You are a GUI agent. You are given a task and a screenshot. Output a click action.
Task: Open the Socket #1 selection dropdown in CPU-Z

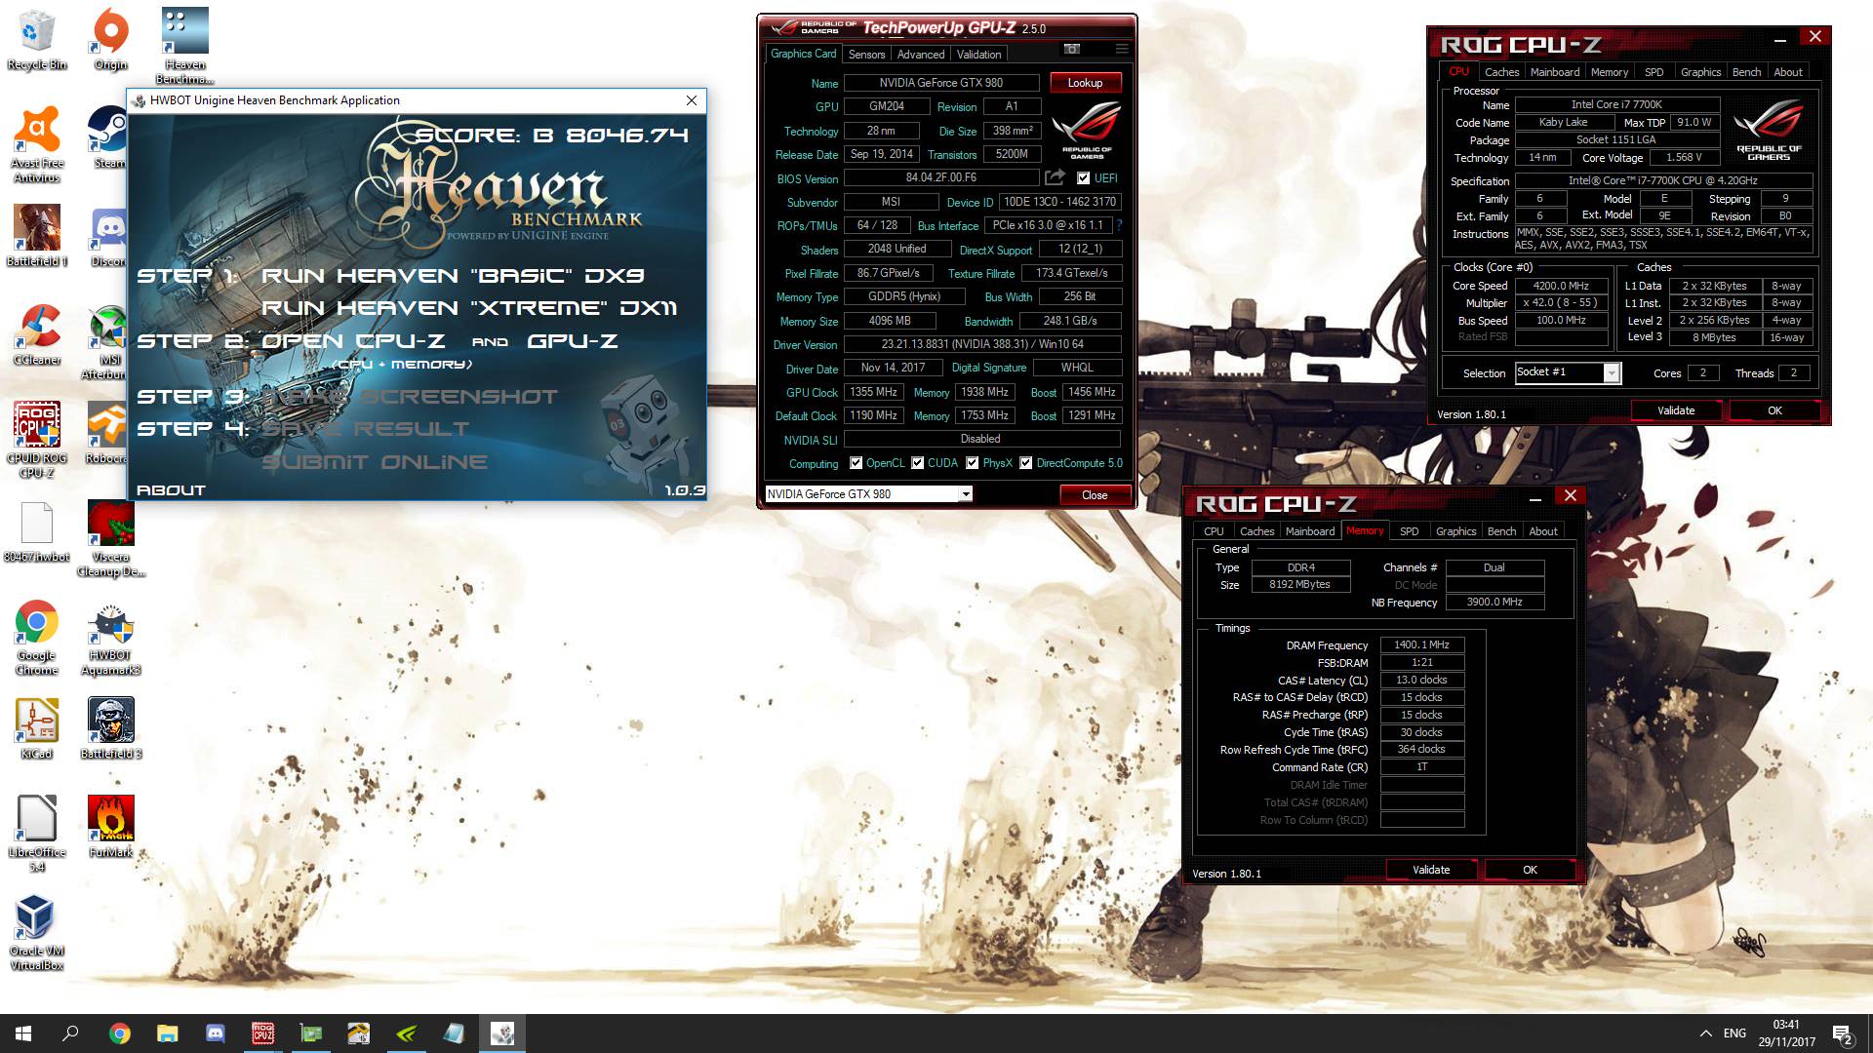1568,372
